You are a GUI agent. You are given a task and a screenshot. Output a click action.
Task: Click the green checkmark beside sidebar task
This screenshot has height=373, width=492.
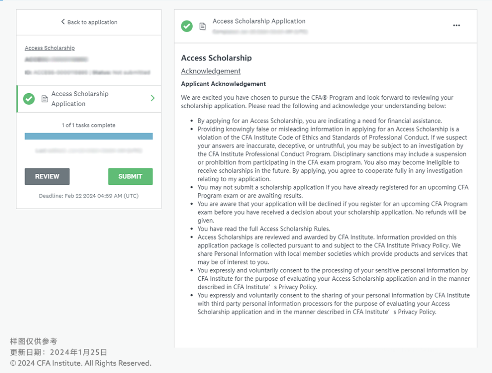(29, 99)
